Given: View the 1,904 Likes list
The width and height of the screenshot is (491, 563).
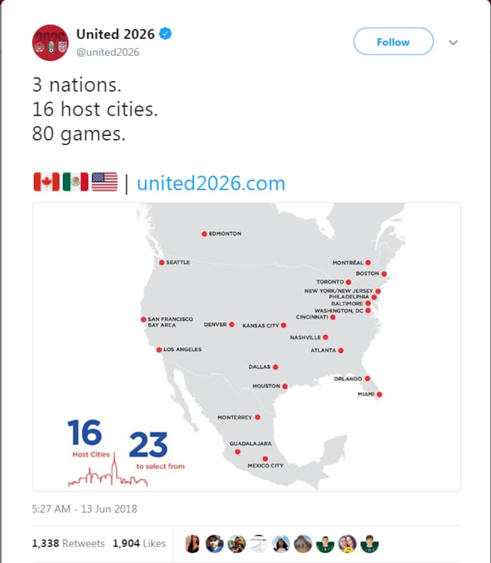Looking at the screenshot, I should tap(139, 543).
